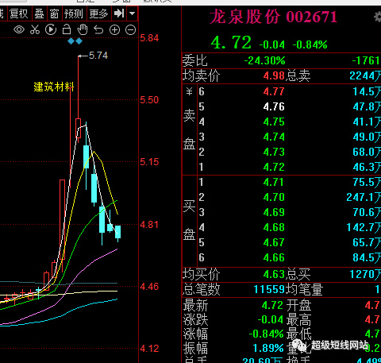This screenshot has width=381, height=363.
Task: Open the settings gear beside 002671
Action: pyautogui.click(x=377, y=17)
